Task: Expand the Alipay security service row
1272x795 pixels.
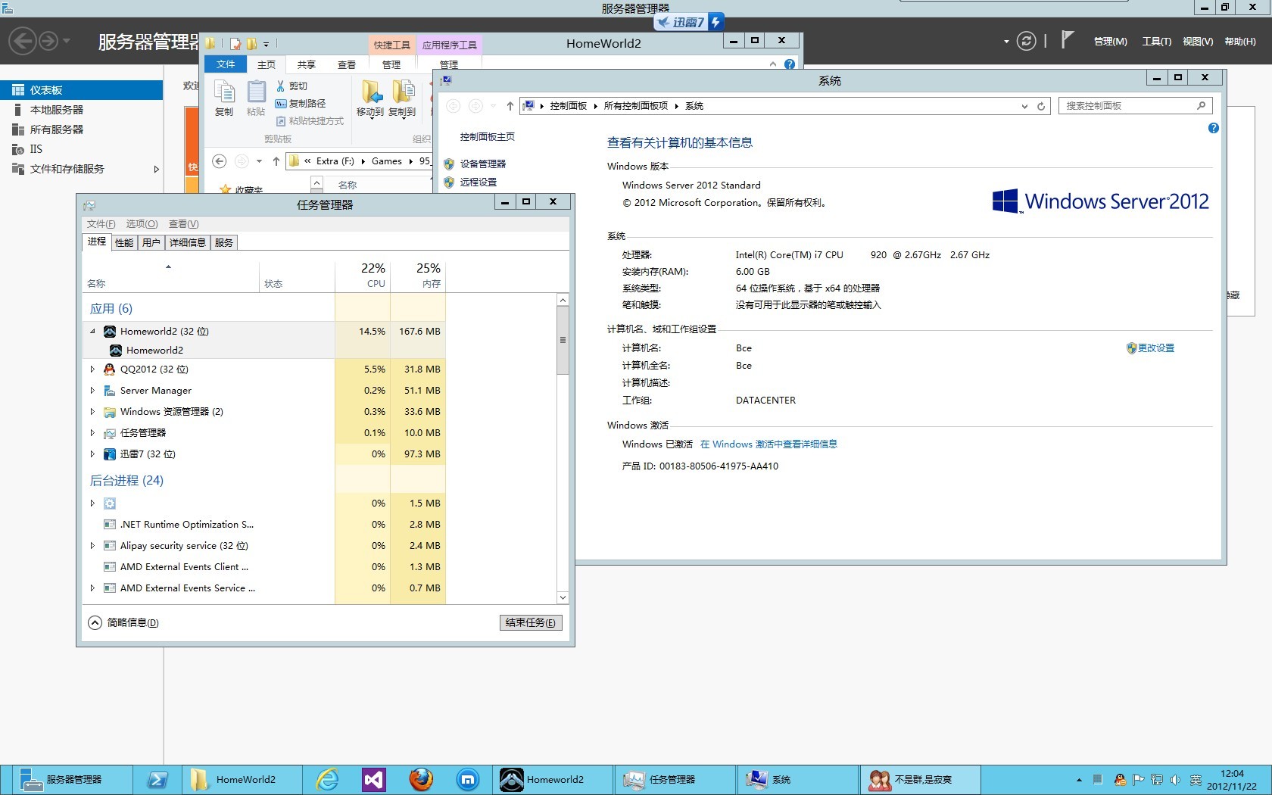Action: [93, 545]
